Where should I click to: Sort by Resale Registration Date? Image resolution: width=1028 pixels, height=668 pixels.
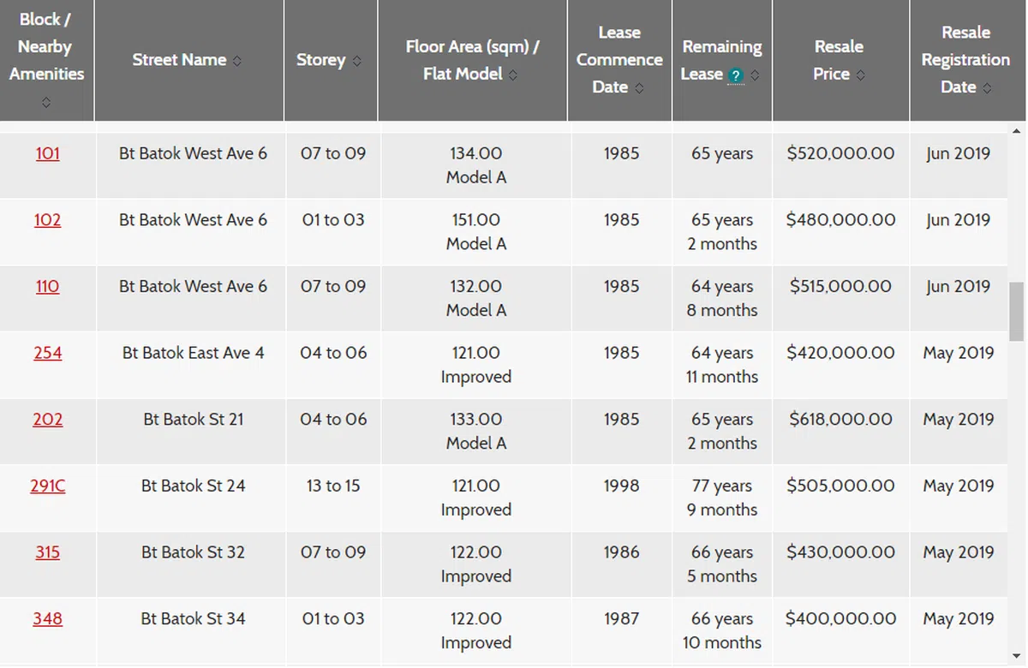coord(987,88)
